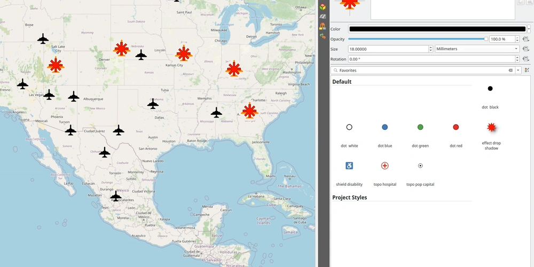Select airplane marker west of Ciudad Juárez
Viewport: 534px width, 267px height.
click(x=70, y=130)
